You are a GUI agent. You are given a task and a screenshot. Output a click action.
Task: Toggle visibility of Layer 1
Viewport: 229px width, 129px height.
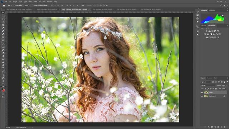[x=202, y=92]
